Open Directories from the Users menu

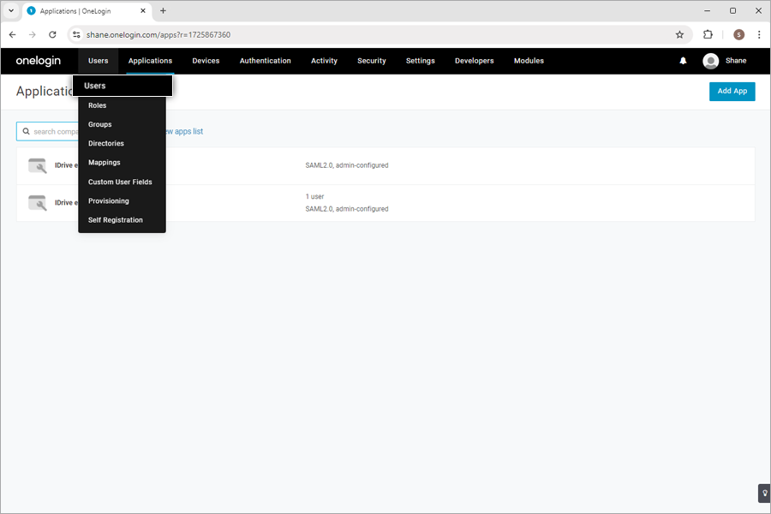tap(122, 144)
